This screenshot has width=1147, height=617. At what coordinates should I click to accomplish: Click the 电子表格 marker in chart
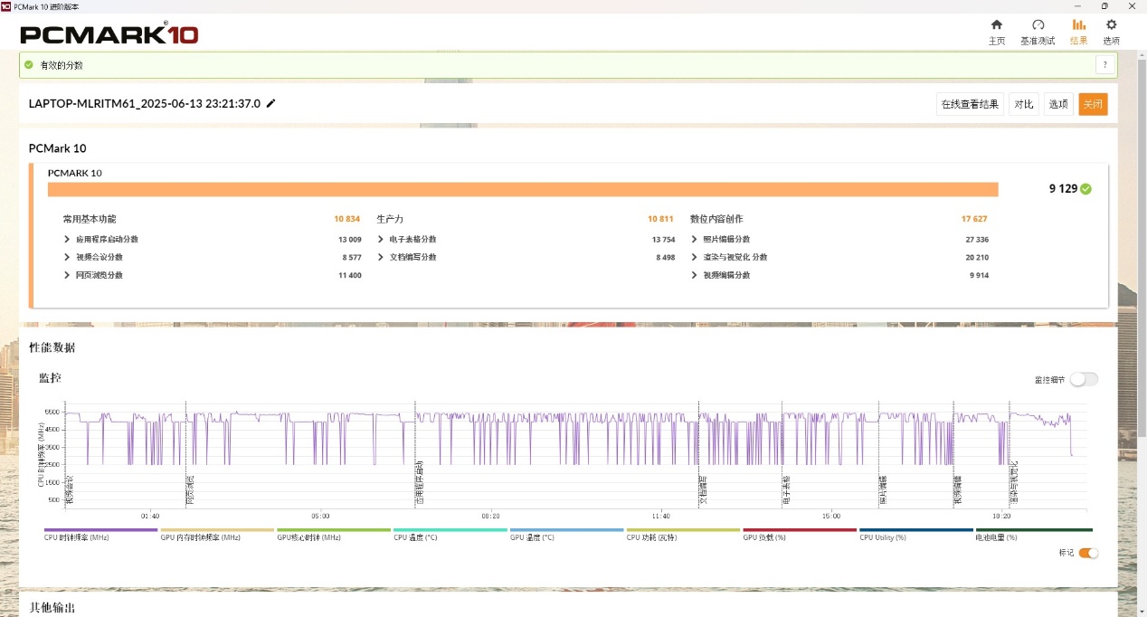click(786, 489)
